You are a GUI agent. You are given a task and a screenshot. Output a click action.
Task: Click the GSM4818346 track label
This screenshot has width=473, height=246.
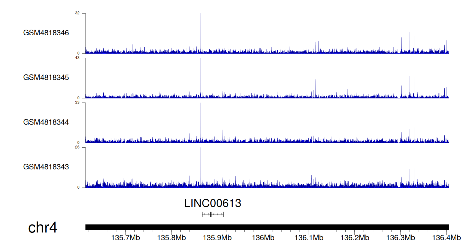pyautogui.click(x=46, y=33)
